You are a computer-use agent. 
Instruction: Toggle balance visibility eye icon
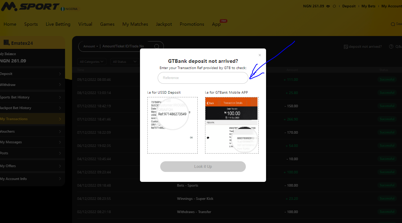(328, 6)
